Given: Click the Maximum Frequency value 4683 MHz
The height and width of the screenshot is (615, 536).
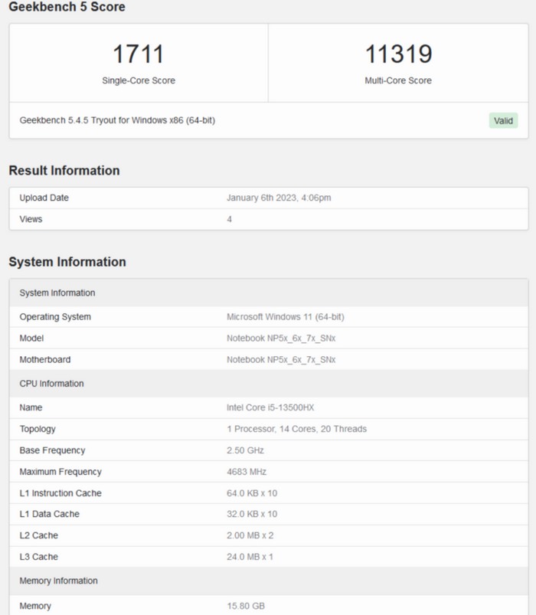Looking at the screenshot, I should coord(247,472).
